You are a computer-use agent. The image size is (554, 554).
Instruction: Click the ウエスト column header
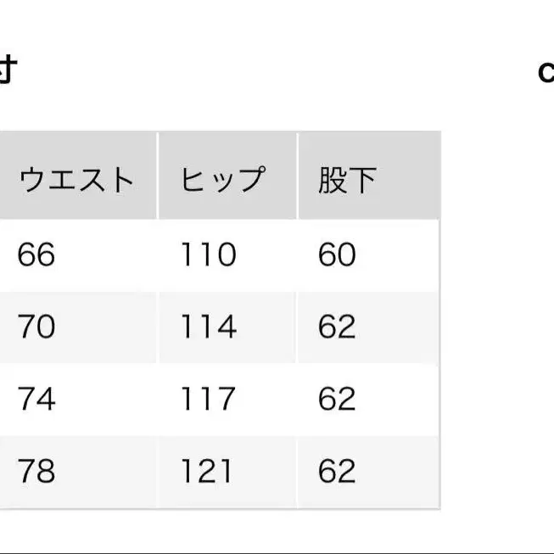click(x=76, y=180)
